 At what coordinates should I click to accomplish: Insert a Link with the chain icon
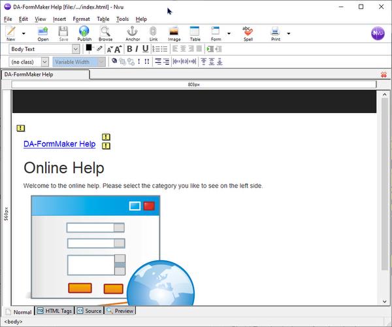click(x=154, y=33)
